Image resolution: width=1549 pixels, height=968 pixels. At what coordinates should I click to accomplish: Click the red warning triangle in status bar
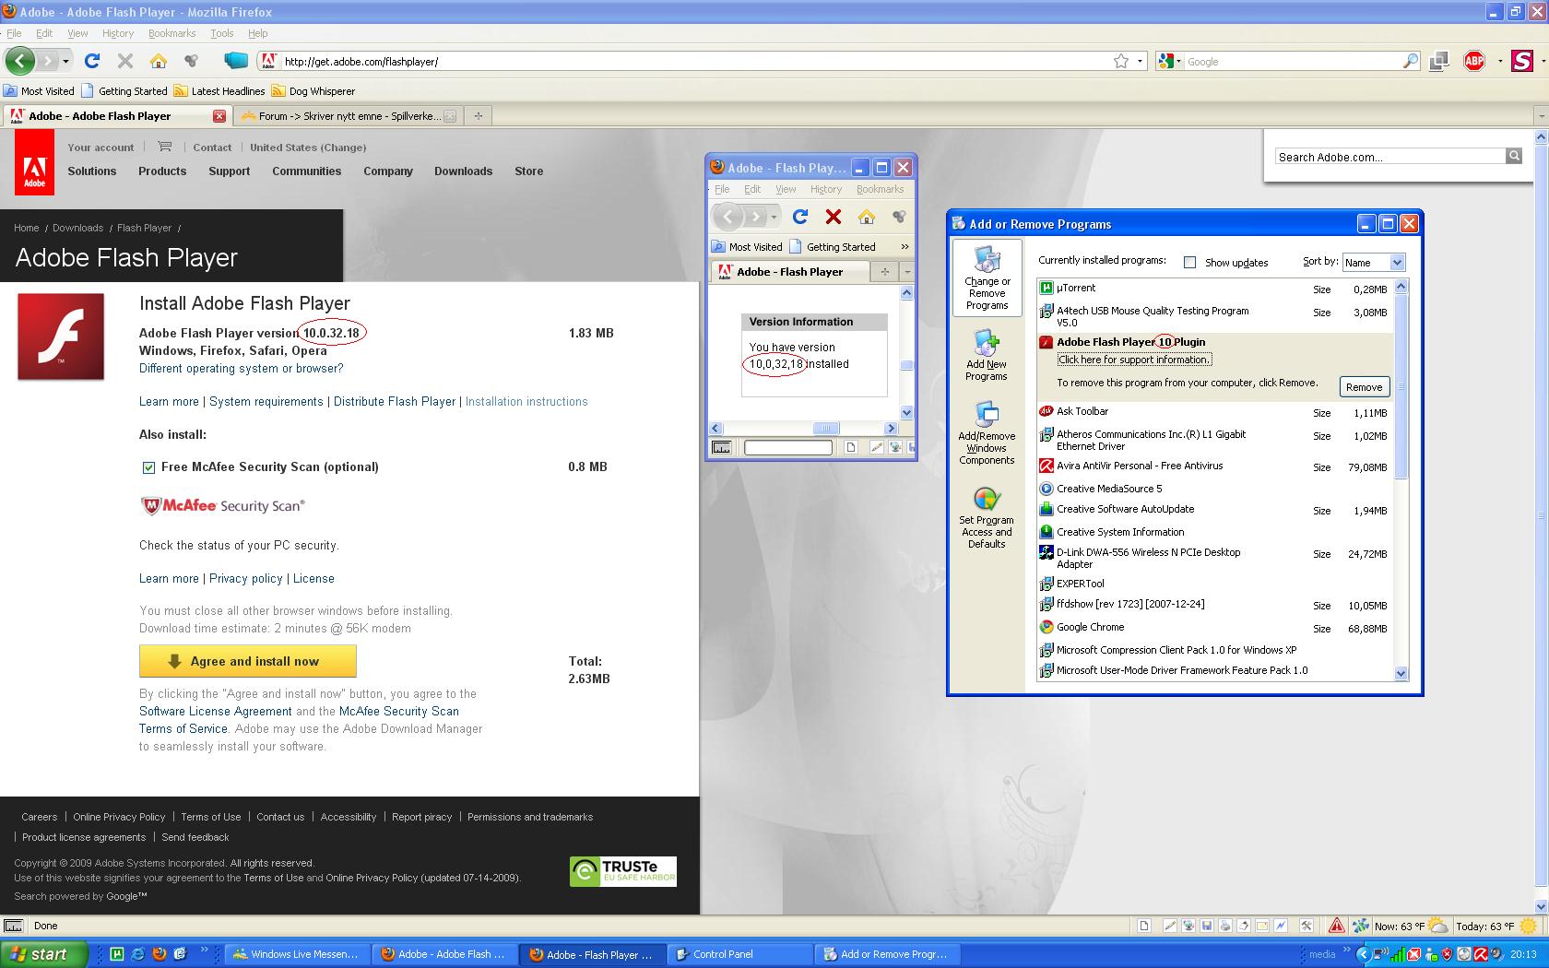1336,926
